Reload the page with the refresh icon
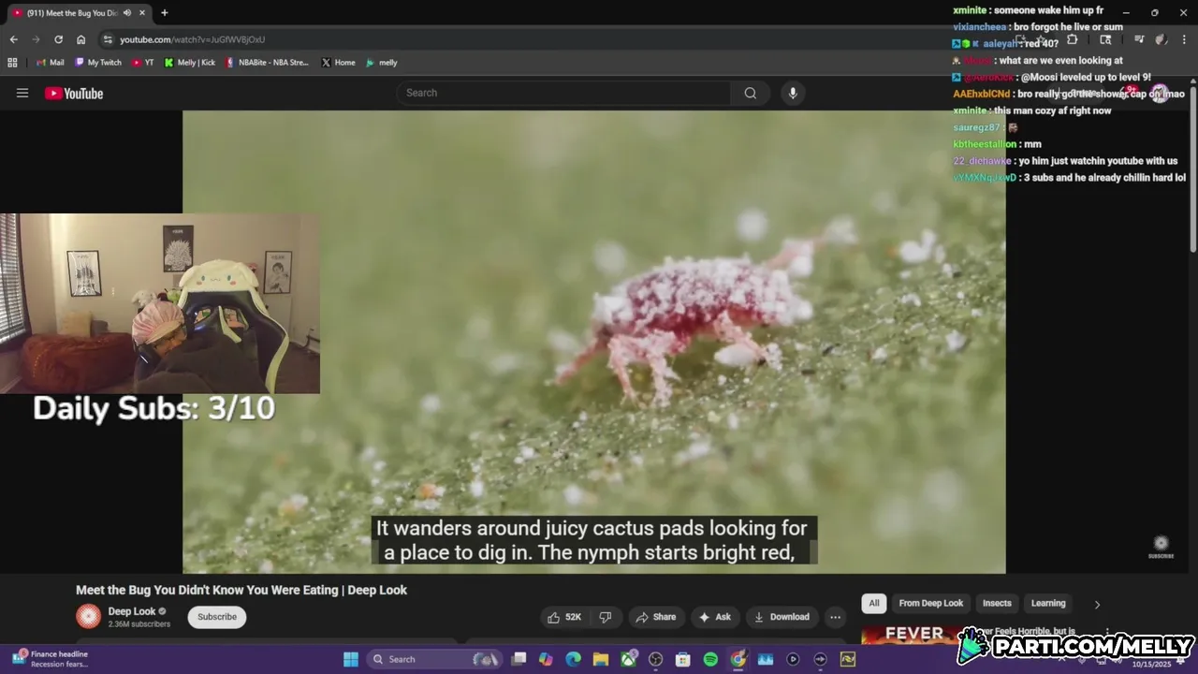The image size is (1198, 674). (58, 39)
